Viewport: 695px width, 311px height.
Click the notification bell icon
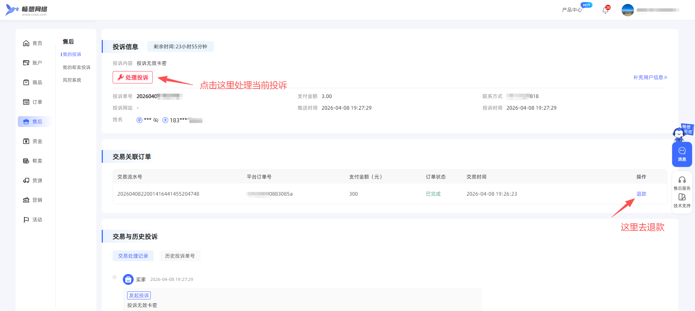[605, 10]
